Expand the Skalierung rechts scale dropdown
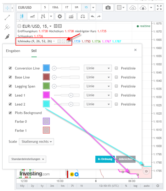Image resolution: width=166 pixels, height=191 pixels. point(36,142)
